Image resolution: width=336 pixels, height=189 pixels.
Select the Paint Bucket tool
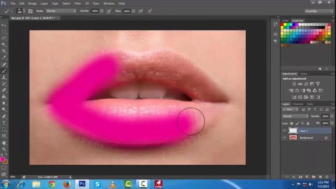tap(4, 97)
